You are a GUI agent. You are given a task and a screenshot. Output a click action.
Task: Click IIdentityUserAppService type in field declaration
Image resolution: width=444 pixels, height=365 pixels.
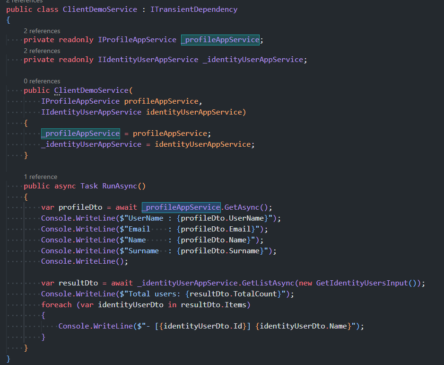[148, 60]
